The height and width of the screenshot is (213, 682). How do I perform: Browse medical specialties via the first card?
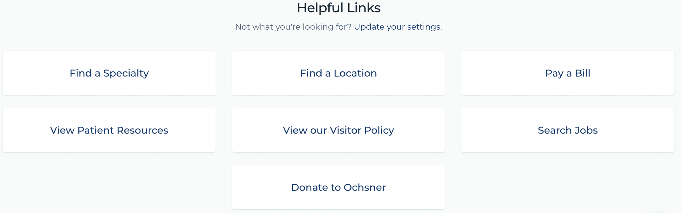point(109,73)
